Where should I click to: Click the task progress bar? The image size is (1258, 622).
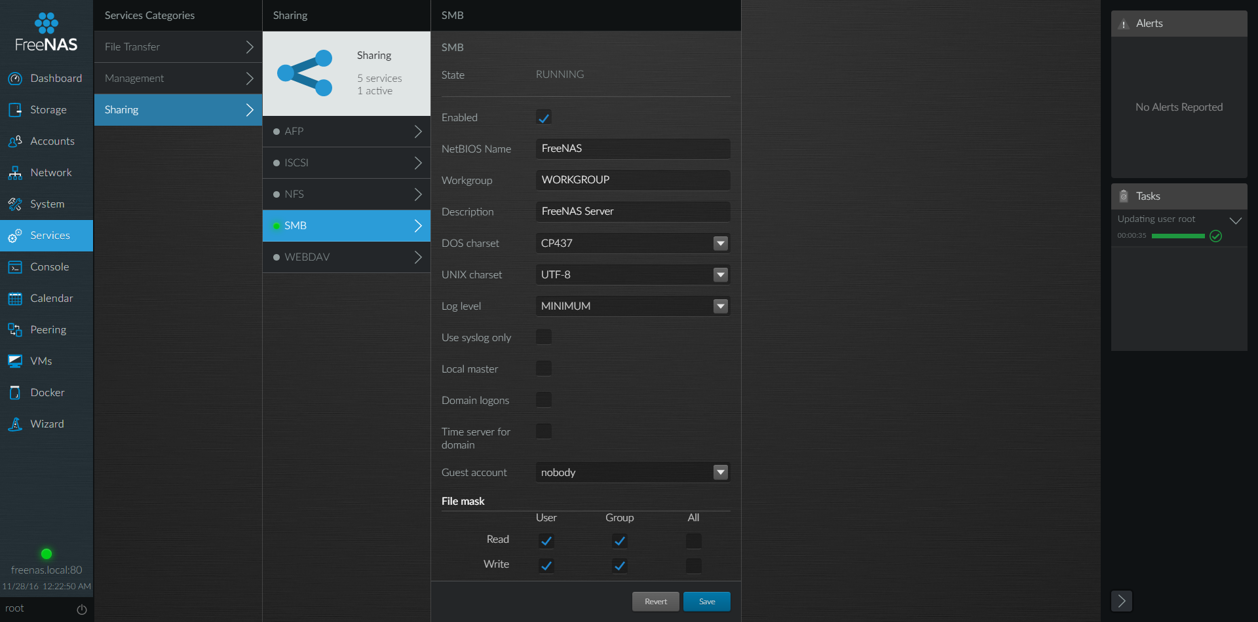(x=1177, y=236)
